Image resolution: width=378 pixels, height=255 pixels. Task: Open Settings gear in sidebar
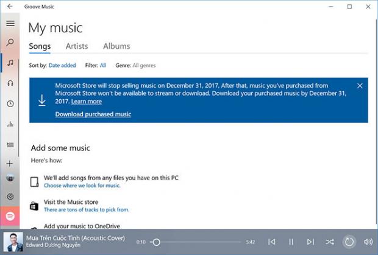[10, 197]
